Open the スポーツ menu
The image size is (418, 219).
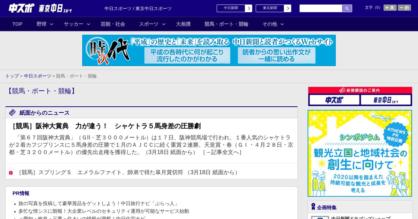coord(149,24)
